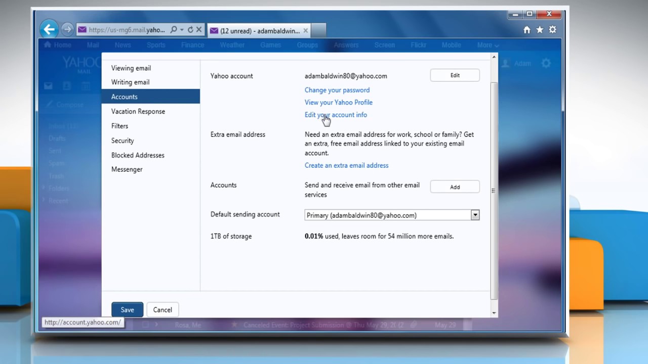Click the browser Home icon
Viewport: 648px width, 364px height.
click(x=527, y=30)
